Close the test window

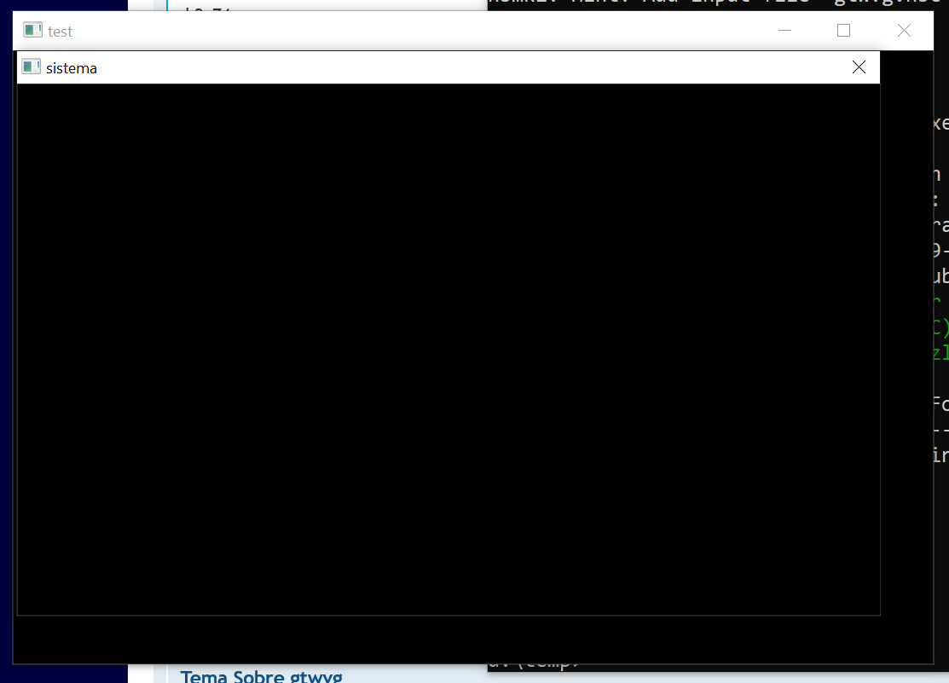pyautogui.click(x=904, y=31)
